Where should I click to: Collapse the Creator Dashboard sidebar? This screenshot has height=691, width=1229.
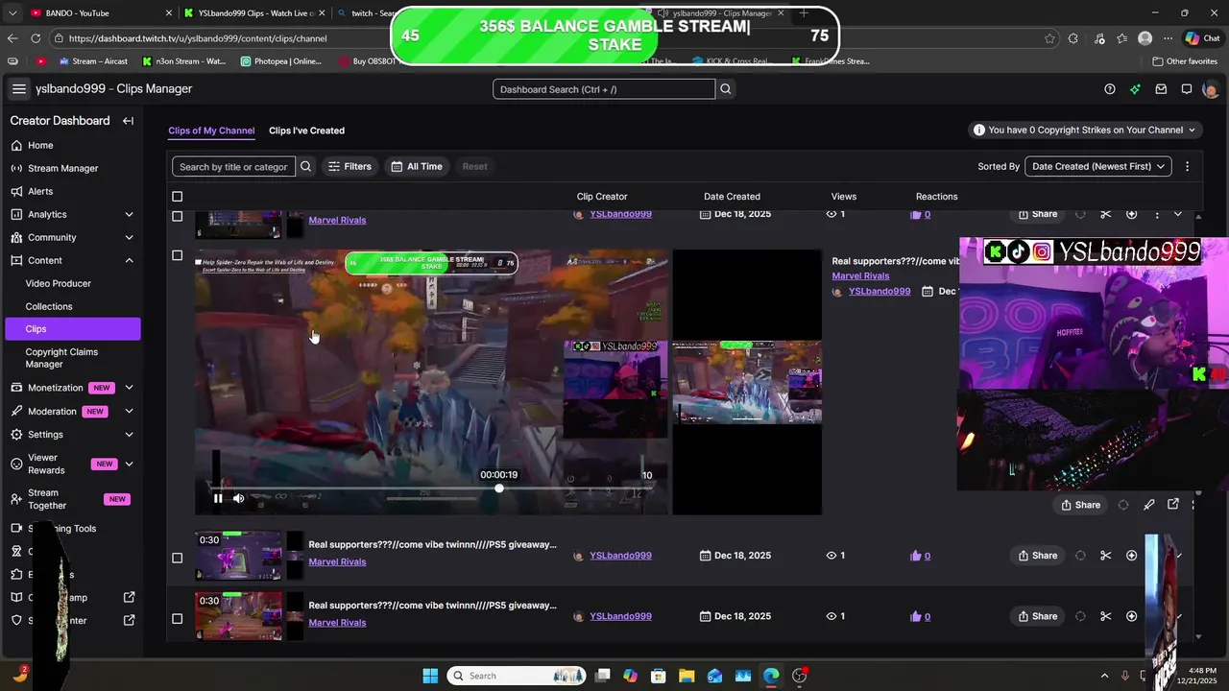(x=128, y=121)
